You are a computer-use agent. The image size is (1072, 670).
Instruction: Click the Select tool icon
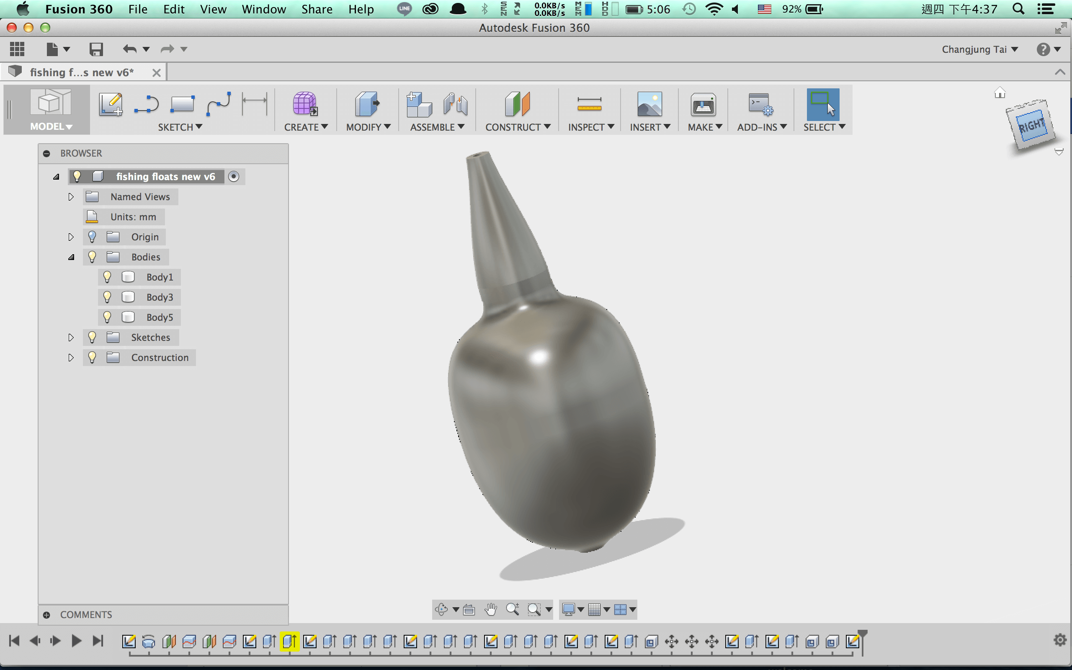tap(822, 105)
